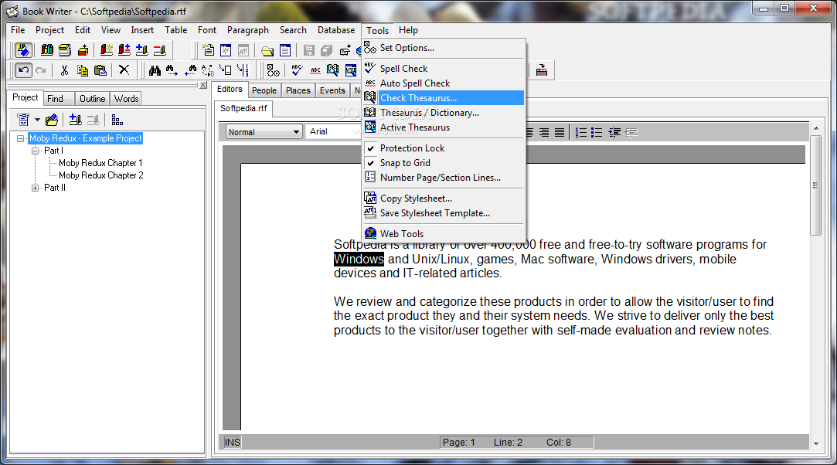Screen dimensions: 837x465
Task: Click the increase indent icon
Action: [614, 132]
